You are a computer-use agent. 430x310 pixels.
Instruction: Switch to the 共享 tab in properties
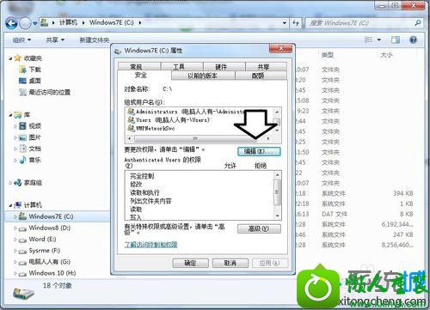coord(266,66)
